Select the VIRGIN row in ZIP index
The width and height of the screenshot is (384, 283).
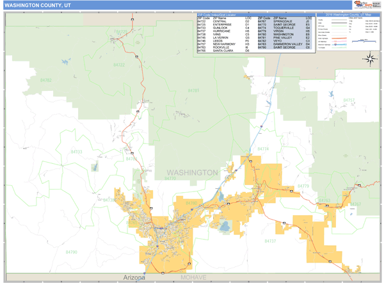coord(284,31)
